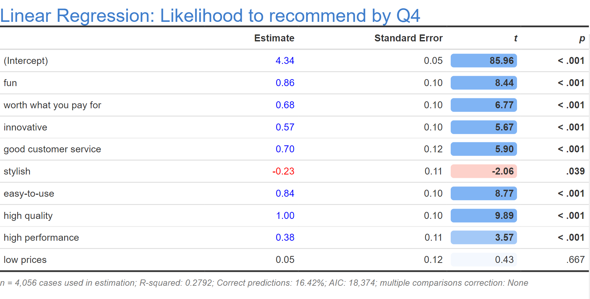Click the pale 0.43 t-value cell

484,260
